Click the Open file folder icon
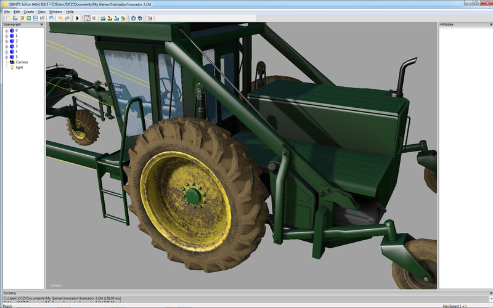 coord(15,18)
